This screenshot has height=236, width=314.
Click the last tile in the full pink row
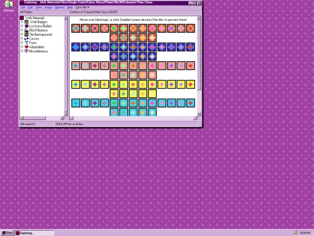click(x=191, y=66)
